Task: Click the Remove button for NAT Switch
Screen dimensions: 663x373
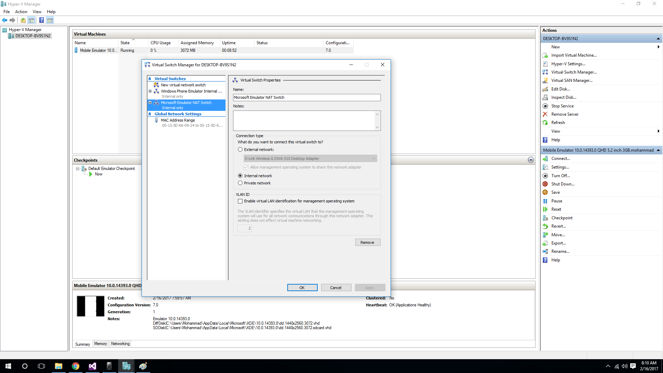Action: [367, 242]
